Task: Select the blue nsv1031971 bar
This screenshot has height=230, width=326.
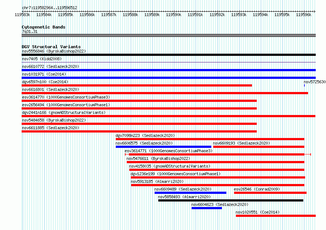Action: click(x=168, y=78)
